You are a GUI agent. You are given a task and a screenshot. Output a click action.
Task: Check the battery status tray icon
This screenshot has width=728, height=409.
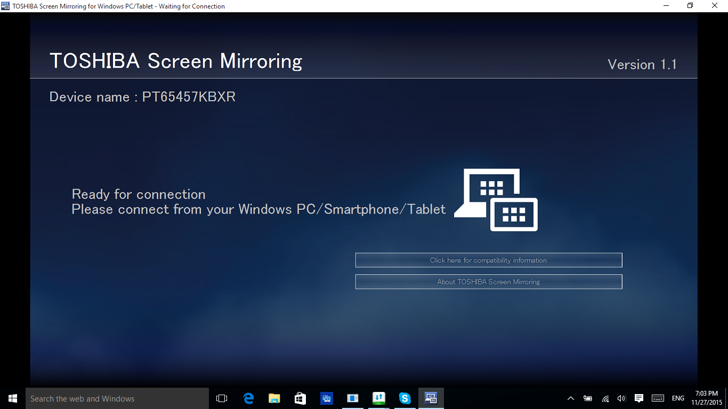click(588, 398)
